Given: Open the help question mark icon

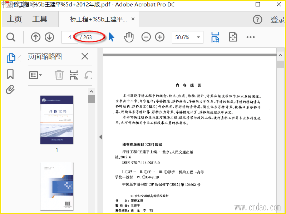Looking at the screenshot, I should (257, 20).
